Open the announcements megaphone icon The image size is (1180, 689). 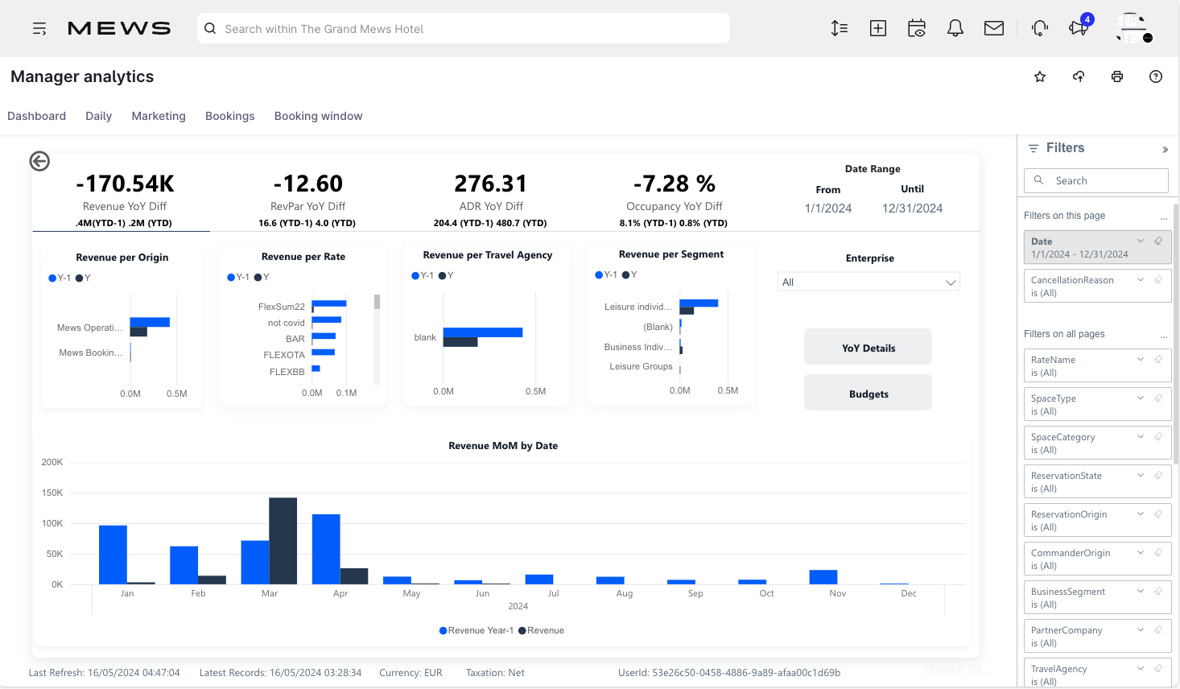coord(1079,28)
